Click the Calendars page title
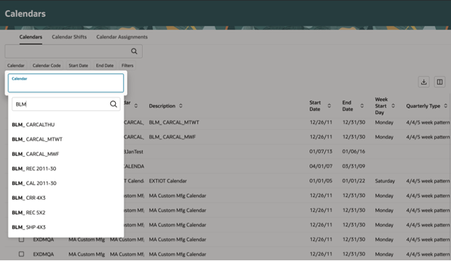 (x=25, y=13)
